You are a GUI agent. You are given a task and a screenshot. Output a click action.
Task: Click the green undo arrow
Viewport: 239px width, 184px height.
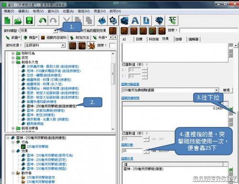43,21
